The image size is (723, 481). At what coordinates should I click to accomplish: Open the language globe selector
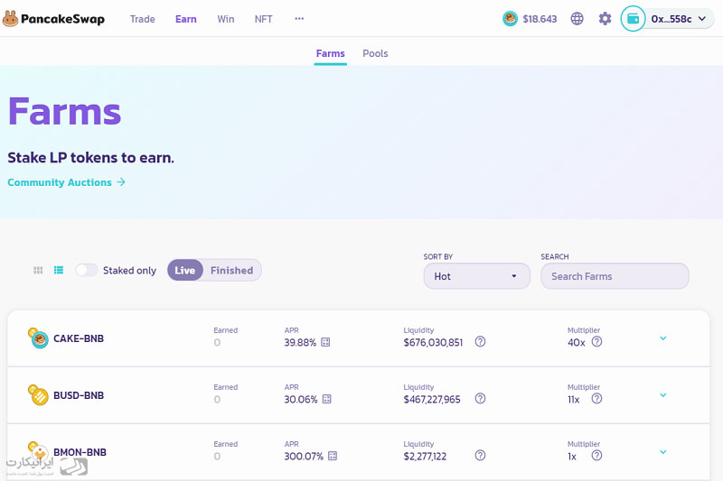coord(577,18)
